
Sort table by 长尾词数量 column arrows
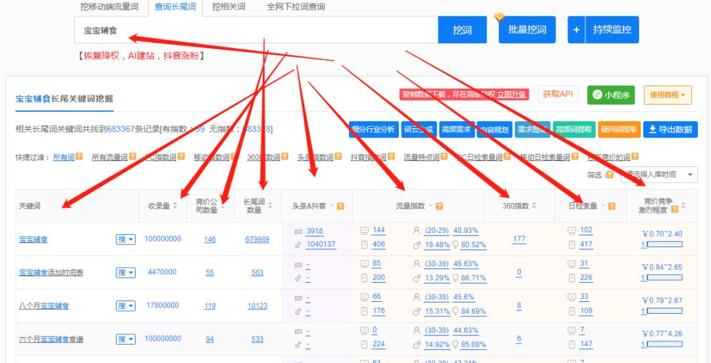[271, 206]
